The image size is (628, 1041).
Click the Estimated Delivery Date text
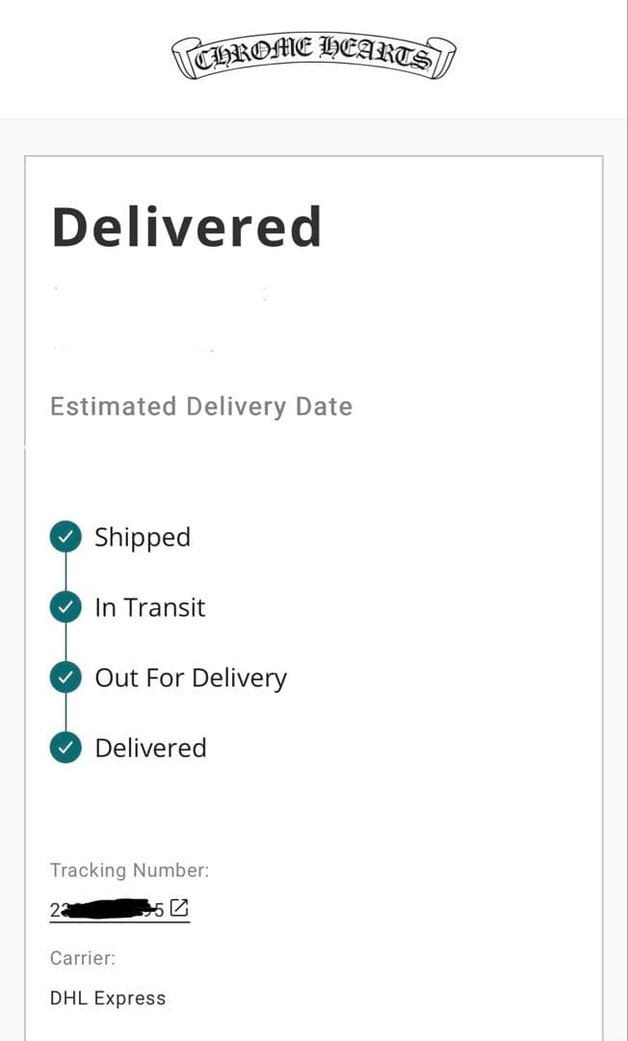click(201, 407)
